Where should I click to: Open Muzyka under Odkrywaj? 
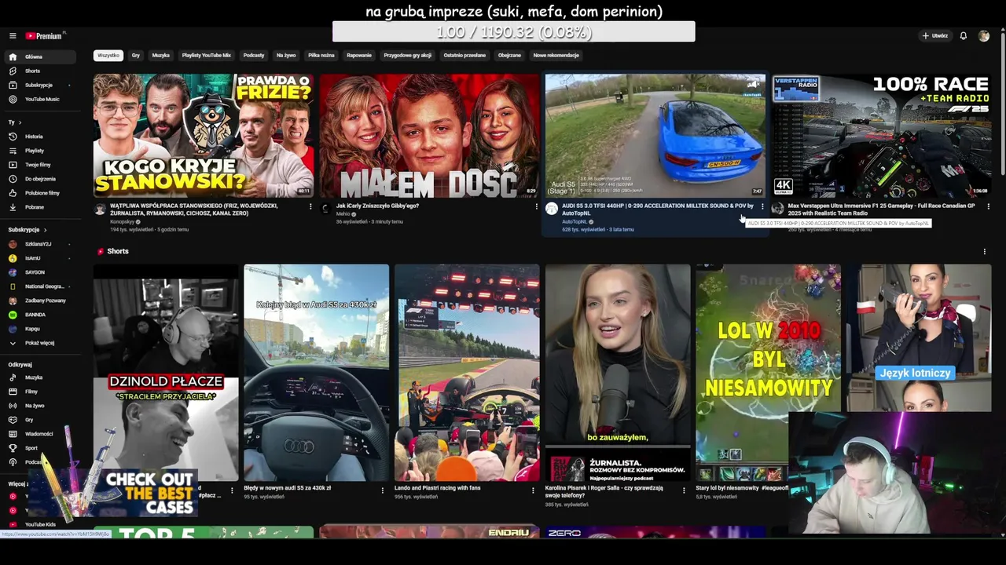coord(34,377)
